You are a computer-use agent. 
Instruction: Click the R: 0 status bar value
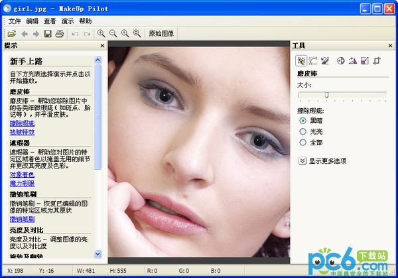(x=153, y=271)
